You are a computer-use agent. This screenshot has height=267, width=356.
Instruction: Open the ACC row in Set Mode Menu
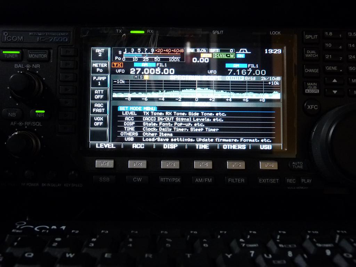click(196, 119)
